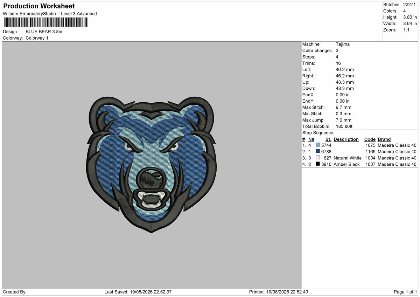Click the dark blue swatch code 1166
The image size is (420, 297).
tap(318, 151)
